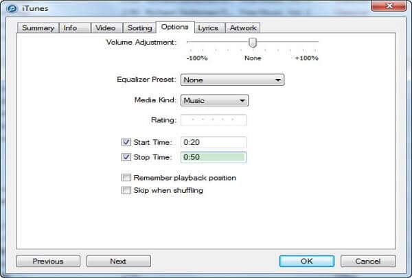Confirm with the OK button
Viewport: 412px width, 278px height.
(x=307, y=262)
